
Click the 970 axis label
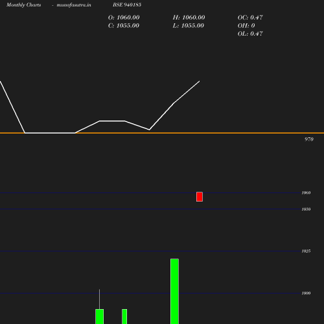[309, 139]
